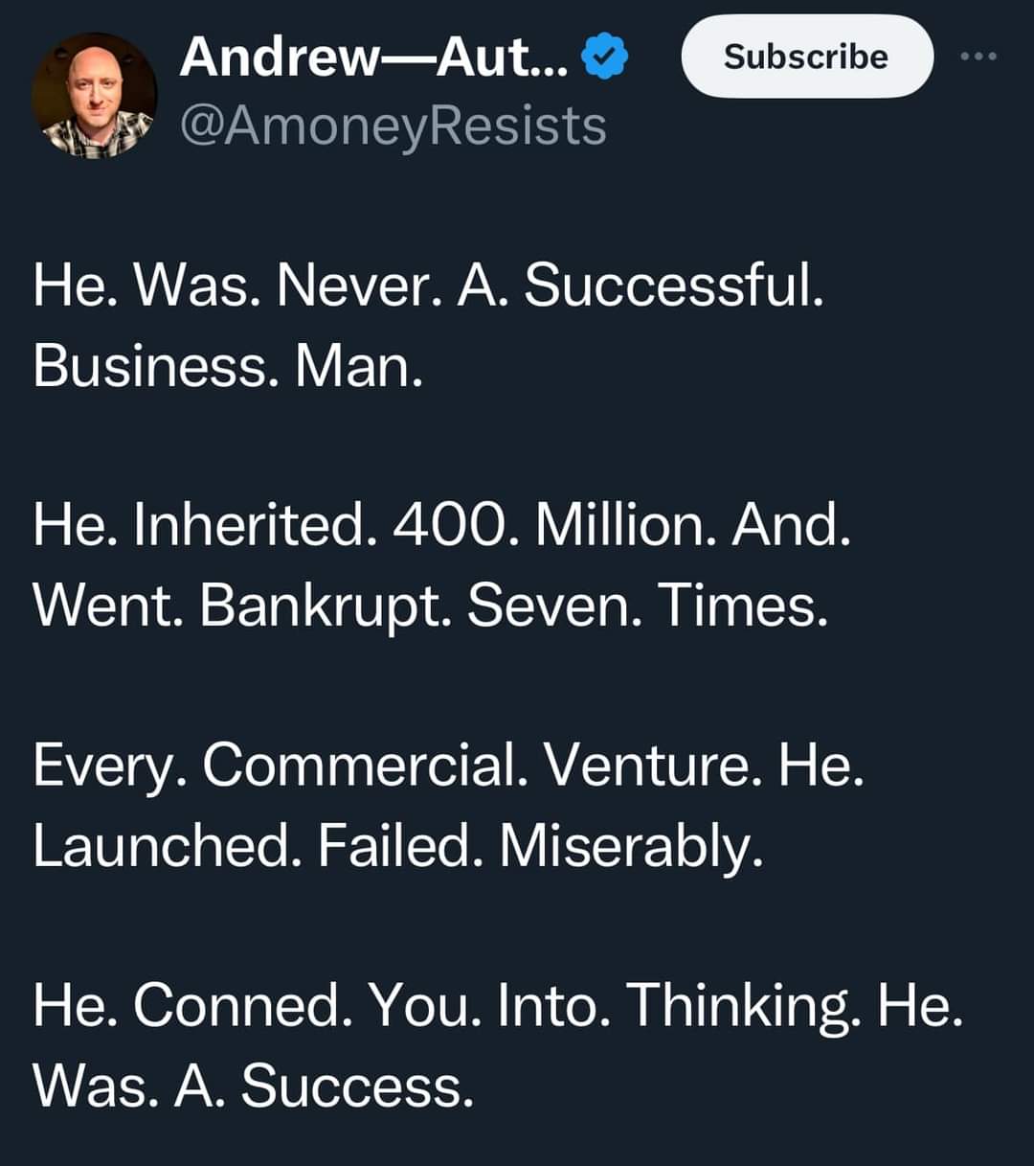The image size is (1034, 1166).
Task: Click the display name starting with Andrew
Action: click(x=373, y=57)
